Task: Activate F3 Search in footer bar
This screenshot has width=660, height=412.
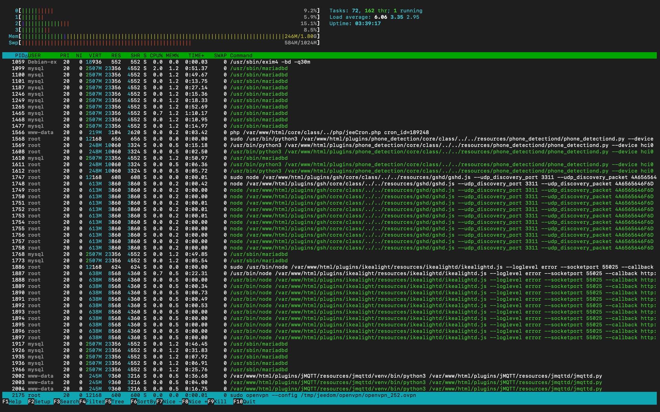Action: (66, 401)
